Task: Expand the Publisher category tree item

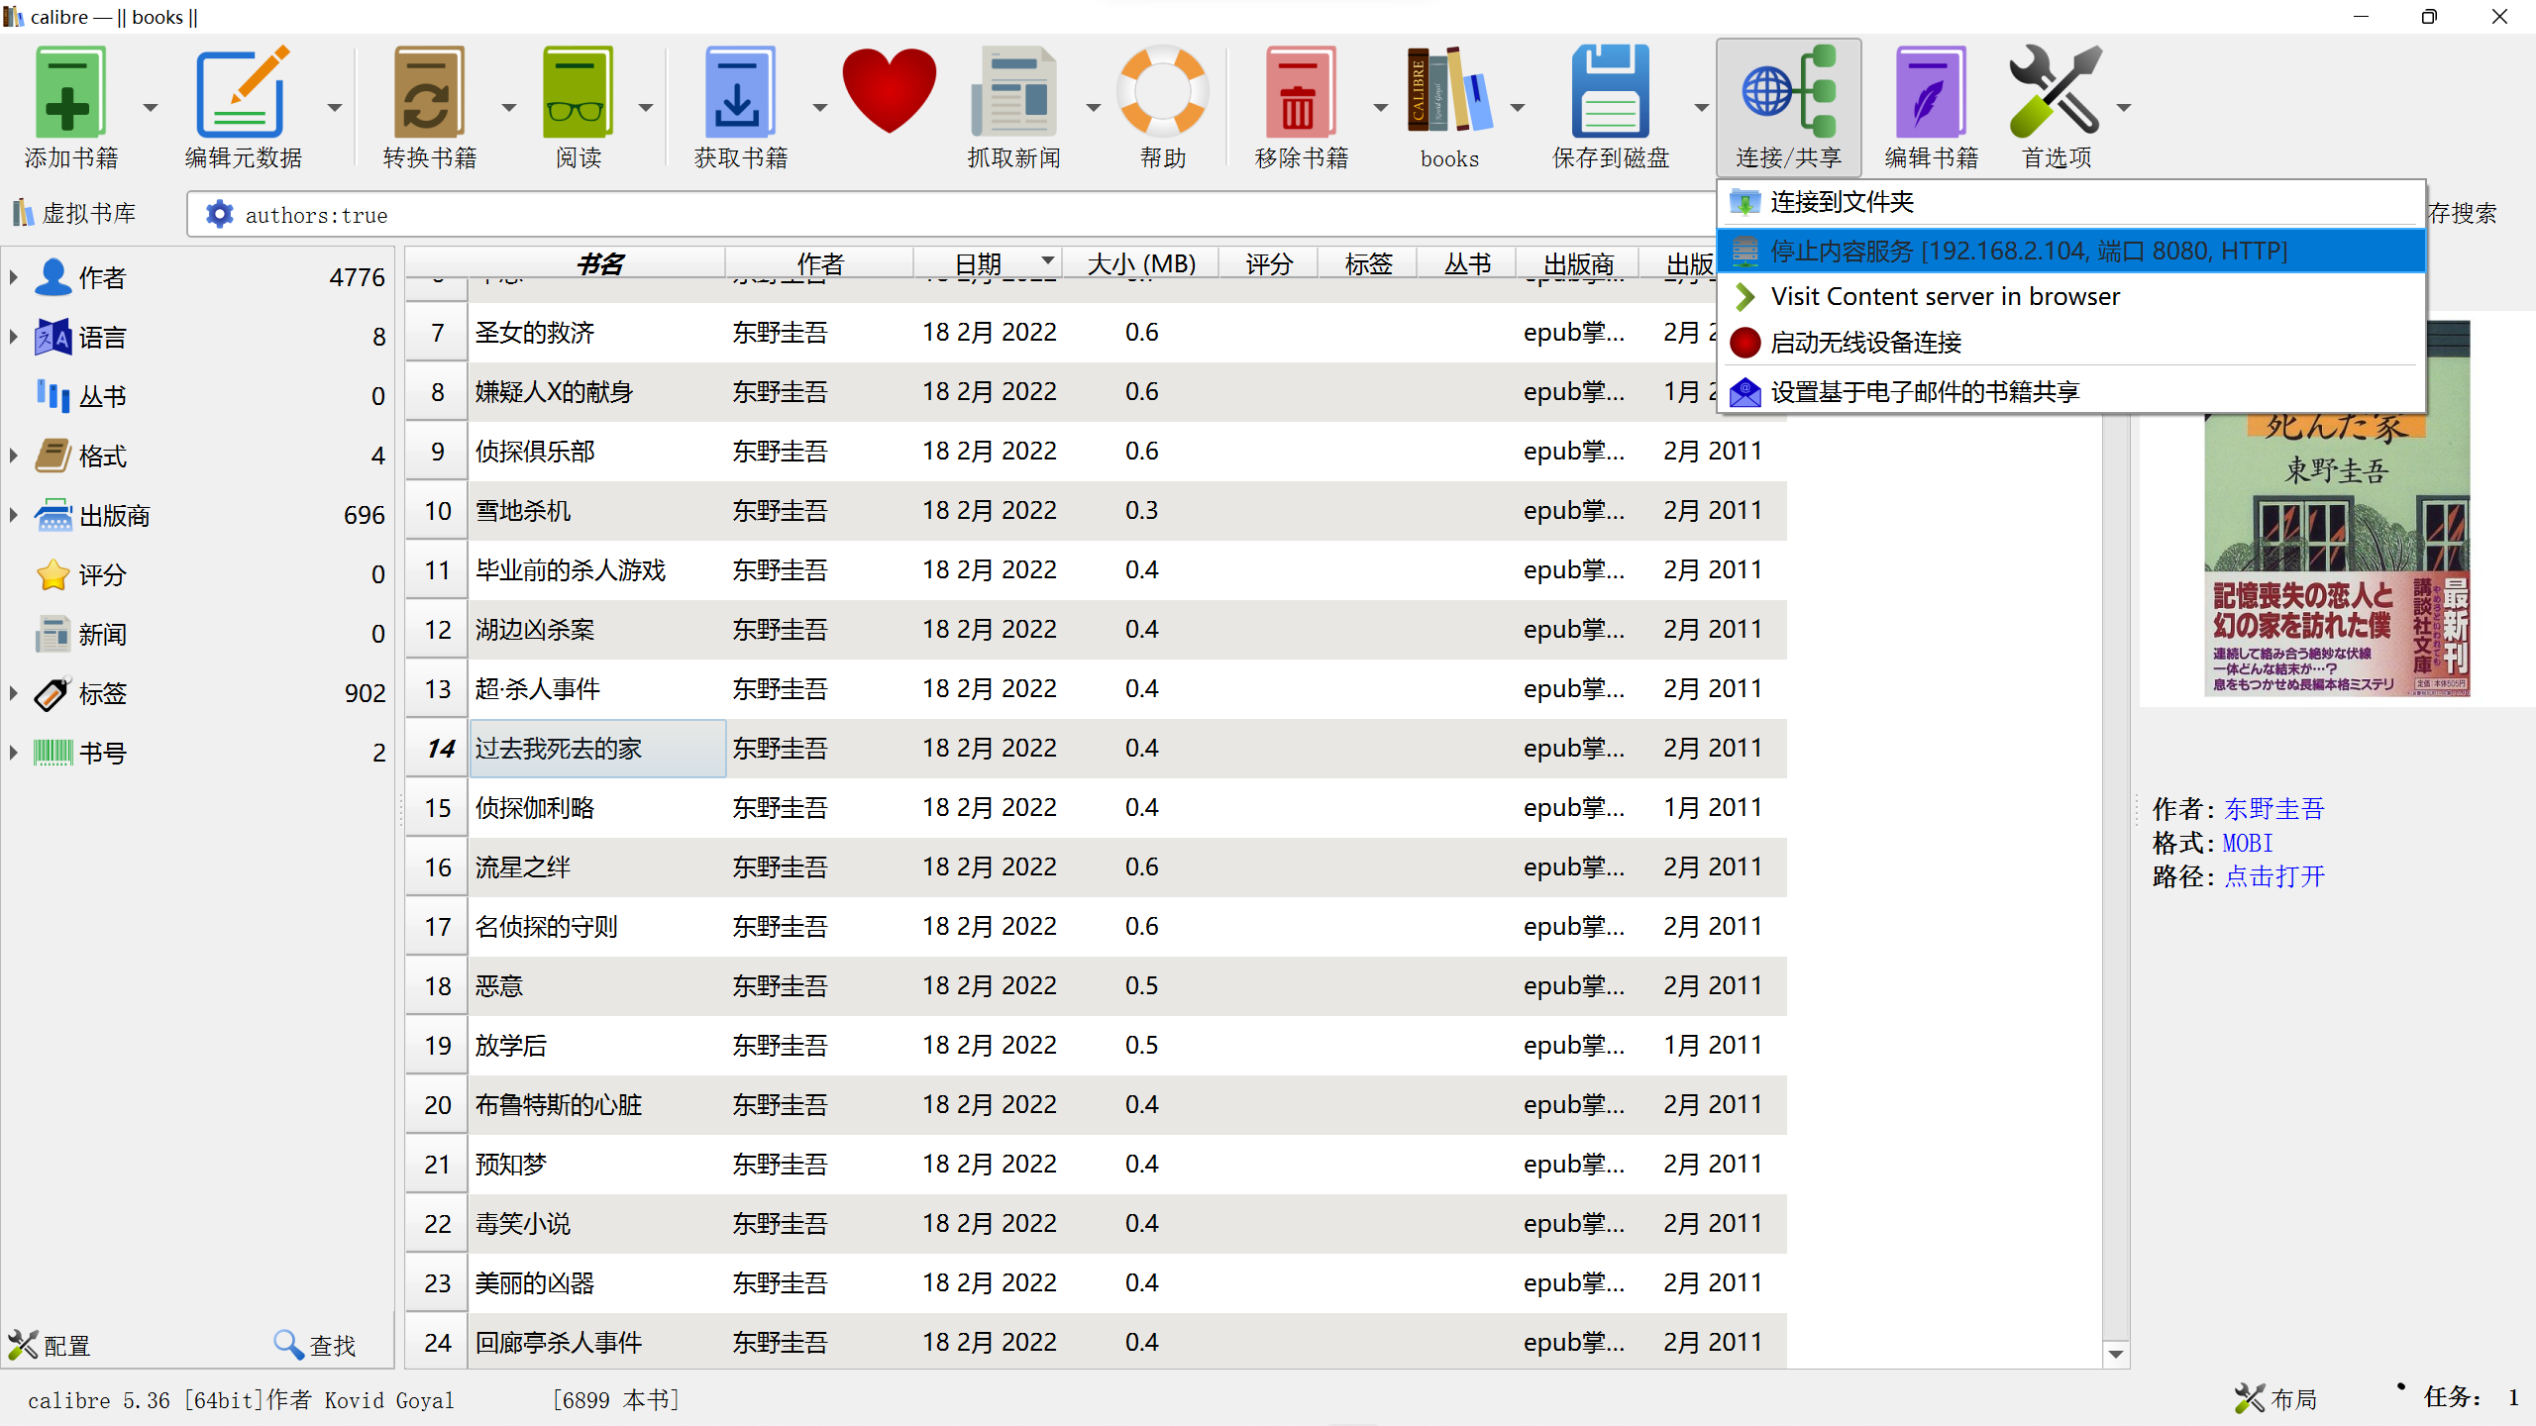Action: pos(14,515)
